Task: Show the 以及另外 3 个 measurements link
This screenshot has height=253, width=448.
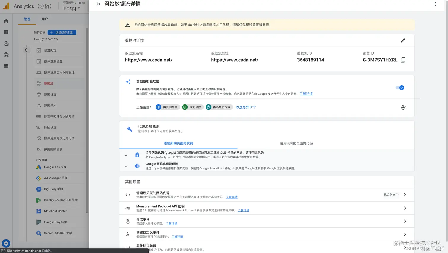Action: pos(246,107)
